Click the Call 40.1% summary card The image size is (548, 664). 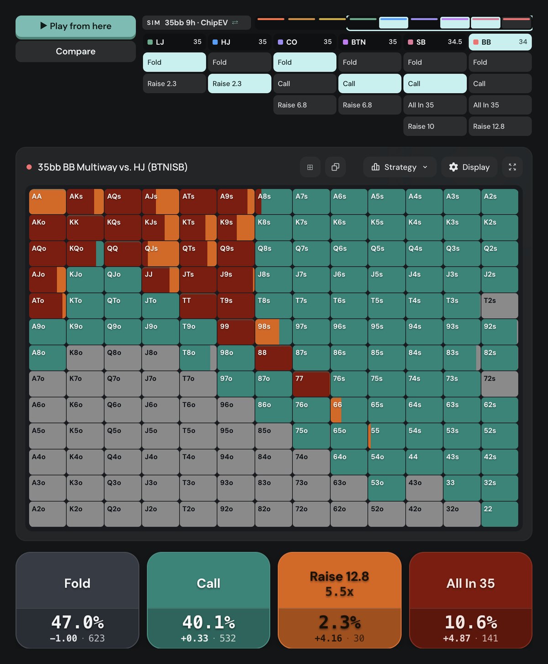209,600
